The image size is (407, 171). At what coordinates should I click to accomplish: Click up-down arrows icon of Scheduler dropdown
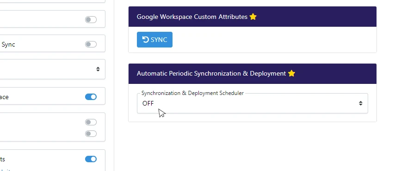click(x=361, y=103)
